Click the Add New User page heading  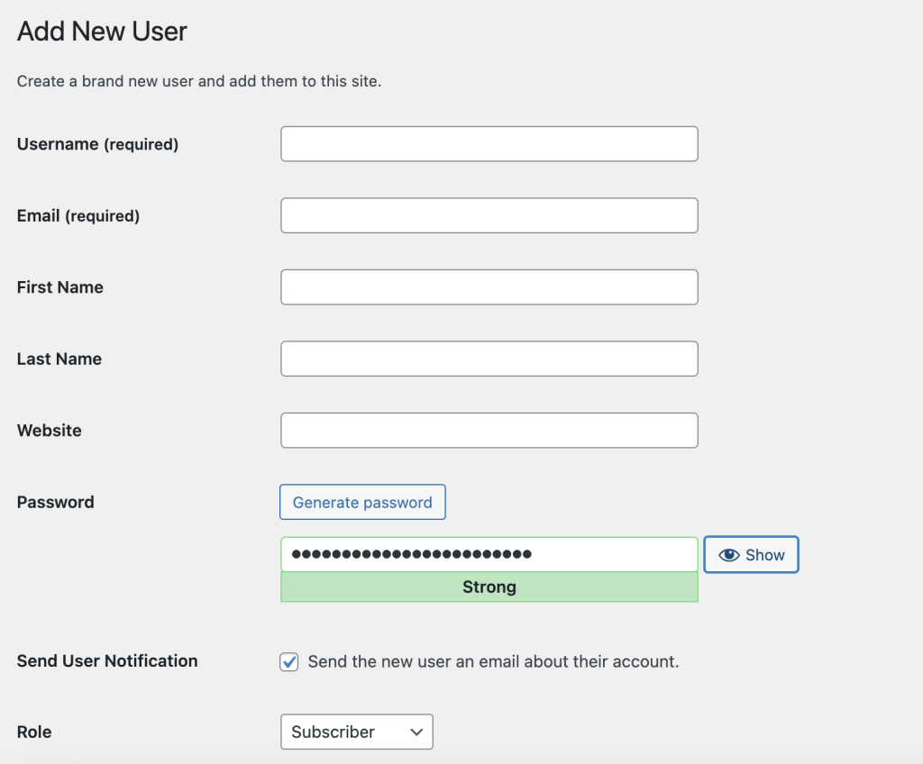pyautogui.click(x=101, y=32)
